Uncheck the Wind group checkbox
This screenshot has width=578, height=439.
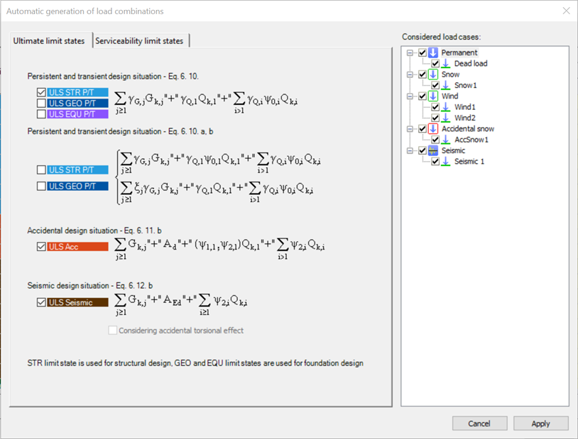[x=422, y=96]
